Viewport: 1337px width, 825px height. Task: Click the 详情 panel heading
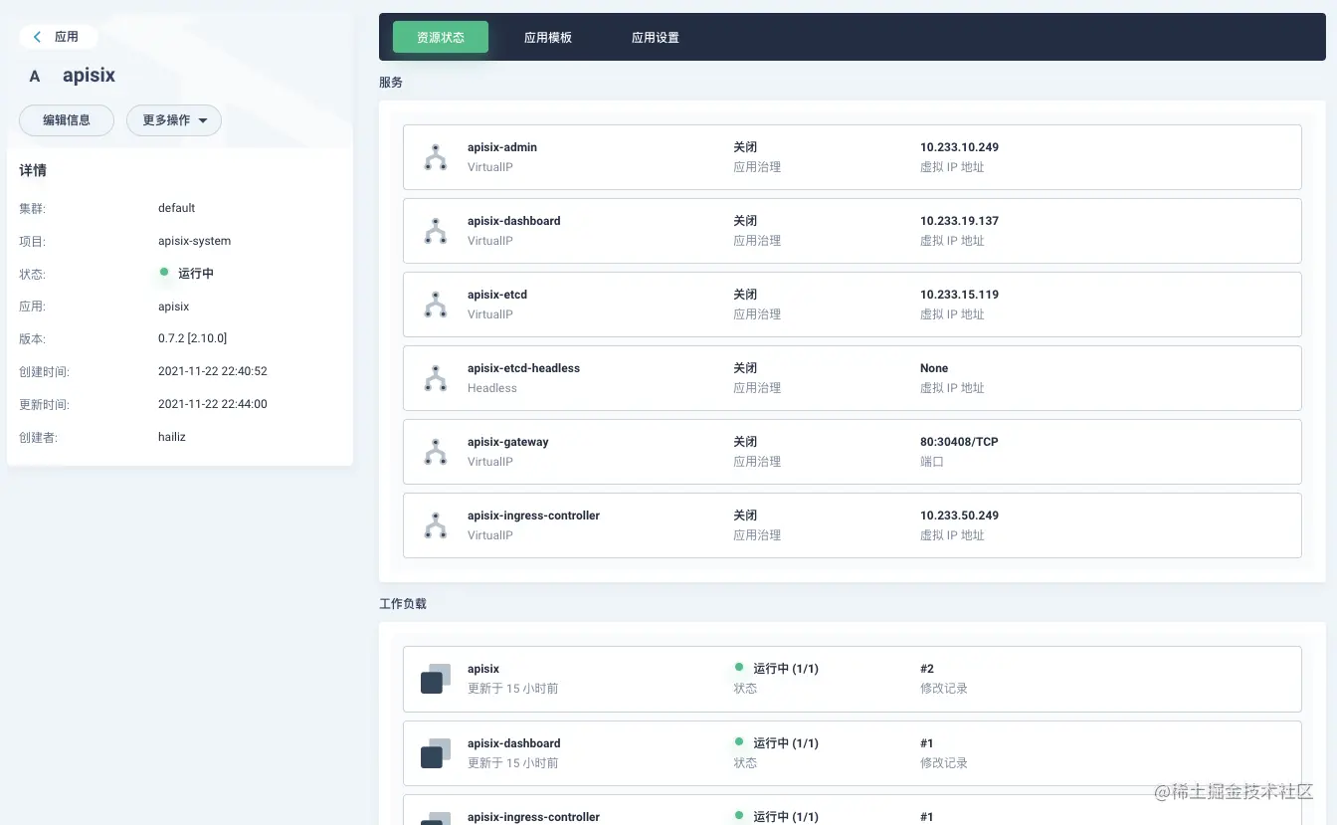click(33, 170)
